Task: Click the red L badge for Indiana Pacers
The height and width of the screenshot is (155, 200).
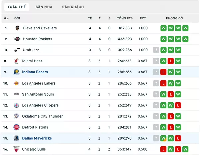Action: pos(163,72)
